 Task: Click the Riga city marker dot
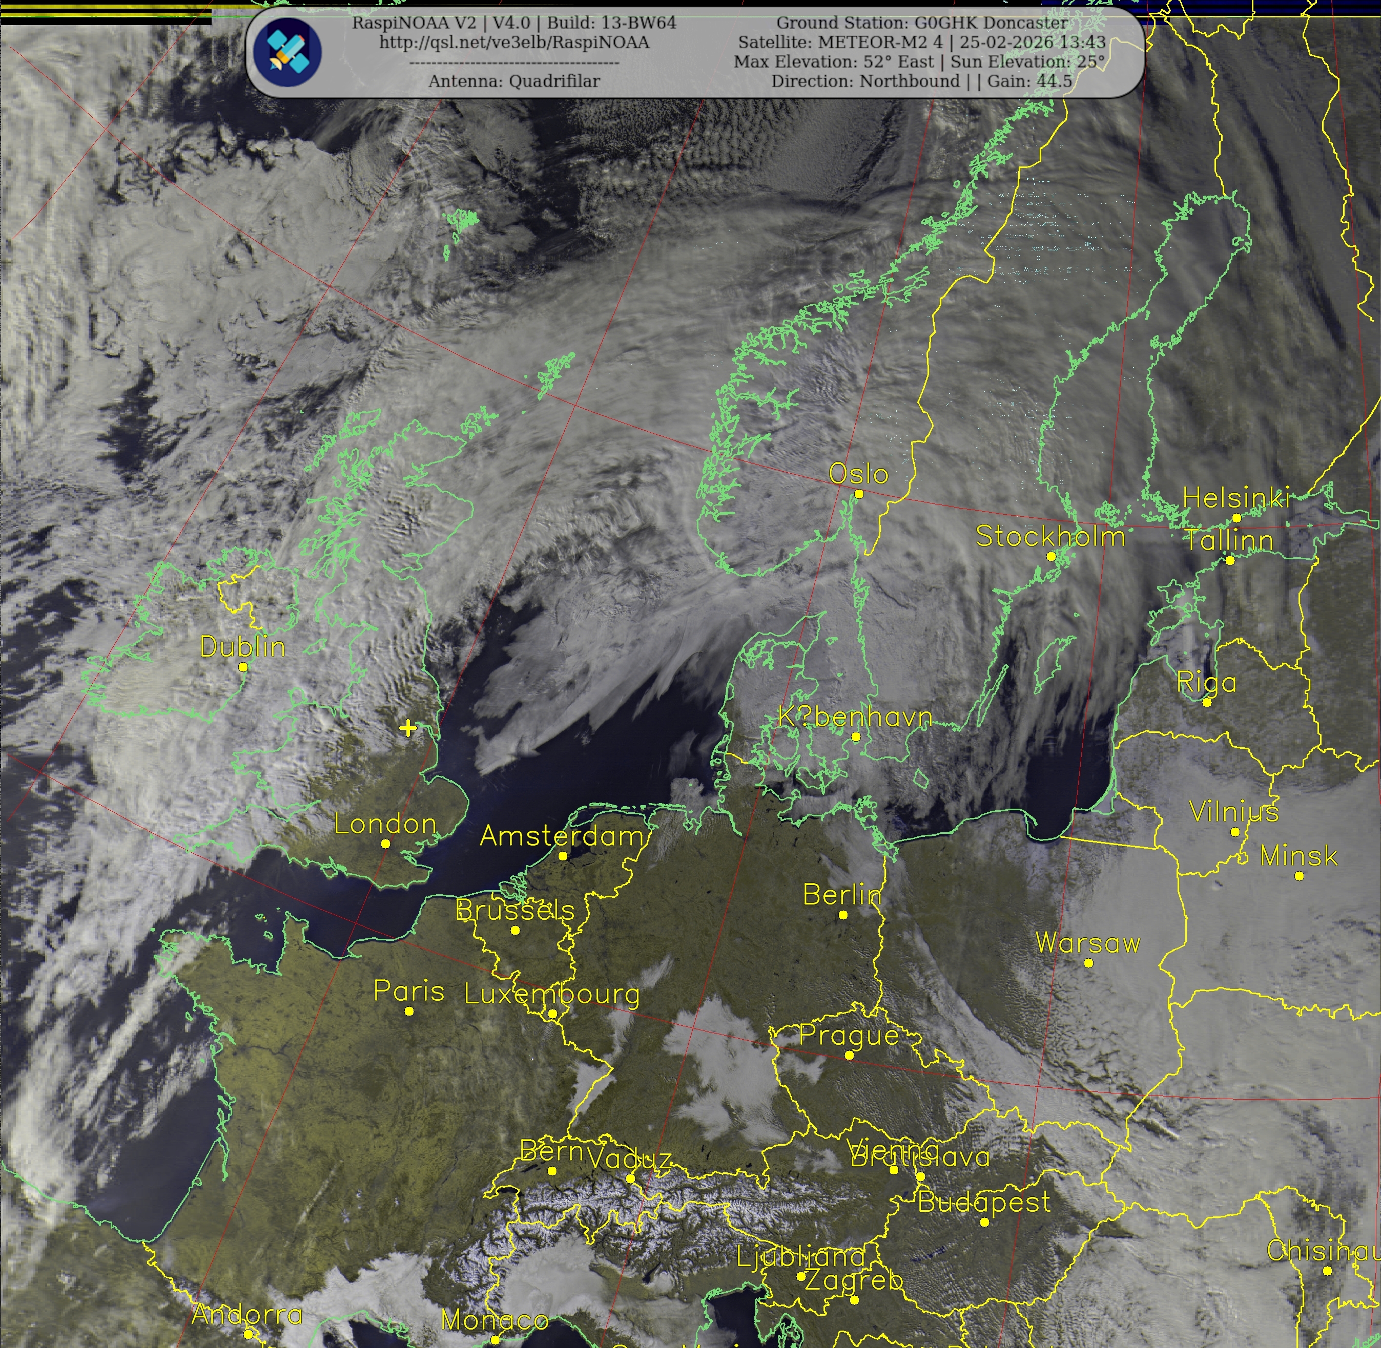[x=1207, y=702]
